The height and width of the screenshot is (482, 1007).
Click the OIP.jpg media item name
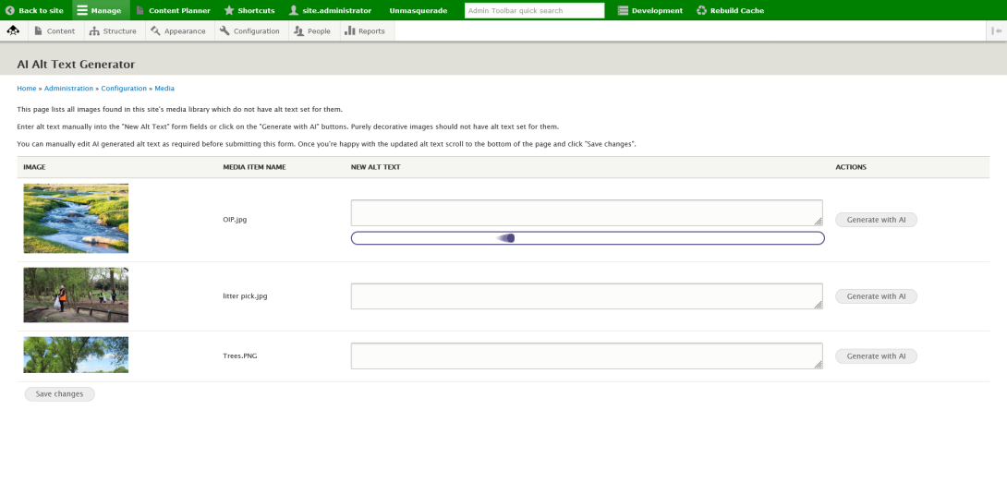pos(235,220)
